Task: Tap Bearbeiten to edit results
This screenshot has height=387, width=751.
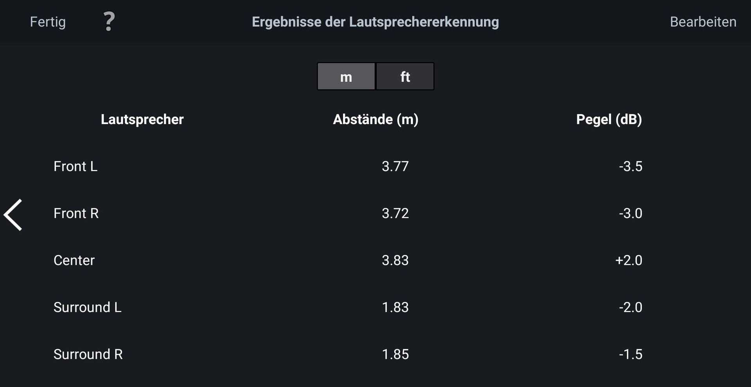Action: point(703,22)
